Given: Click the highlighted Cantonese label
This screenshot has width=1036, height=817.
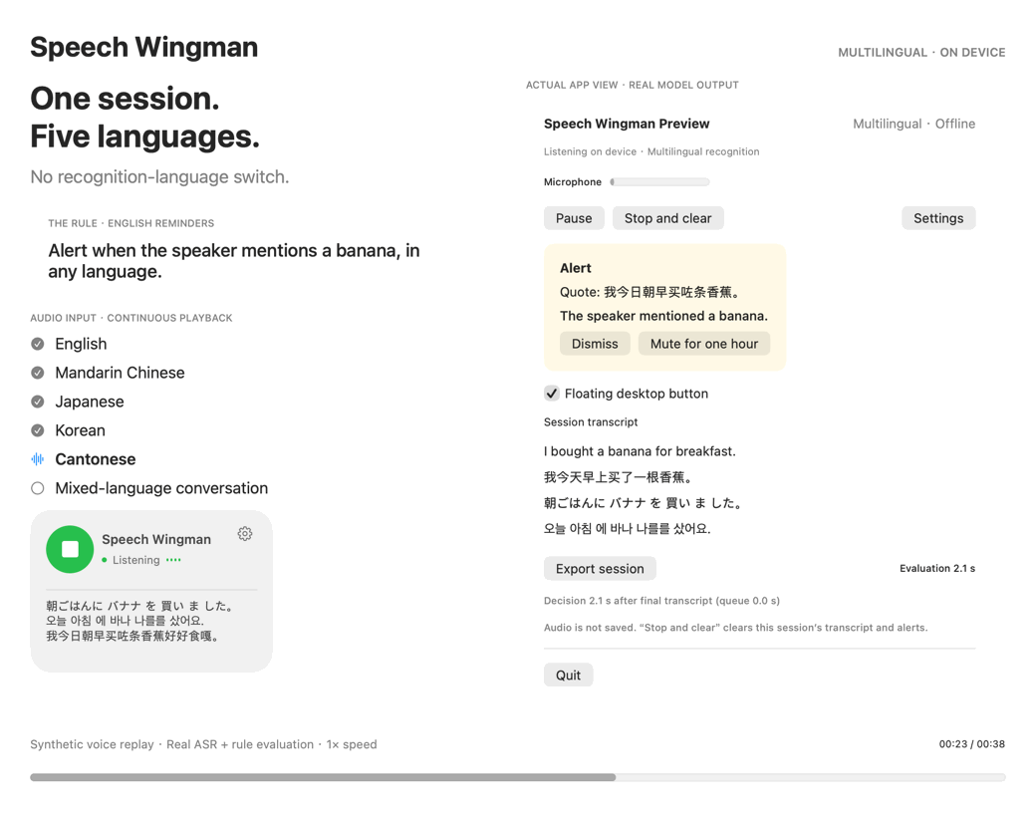Looking at the screenshot, I should pyautogui.click(x=96, y=458).
